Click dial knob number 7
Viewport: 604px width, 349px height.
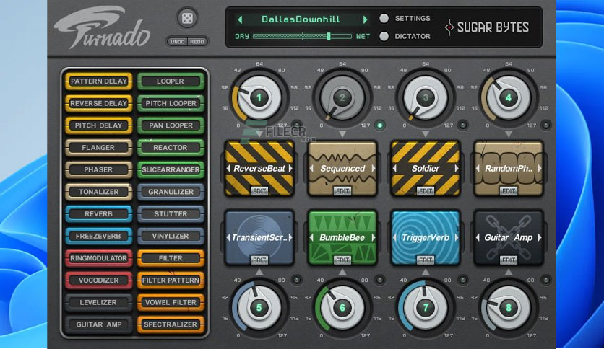click(426, 307)
